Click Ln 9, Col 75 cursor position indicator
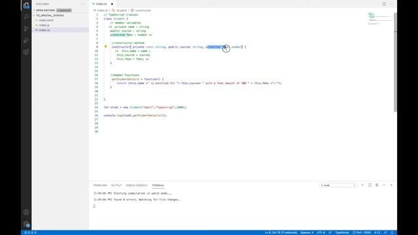Screen dimensions: 418x235 coord(281,232)
